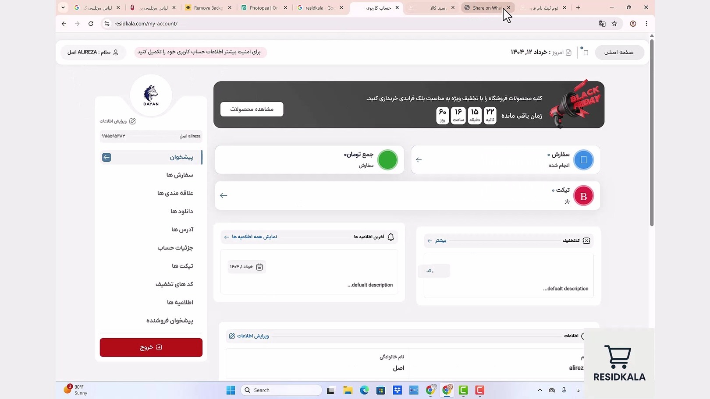Click the user icon next to سلام : ALIREZA
This screenshot has height=399, width=710.
pyautogui.click(x=116, y=52)
